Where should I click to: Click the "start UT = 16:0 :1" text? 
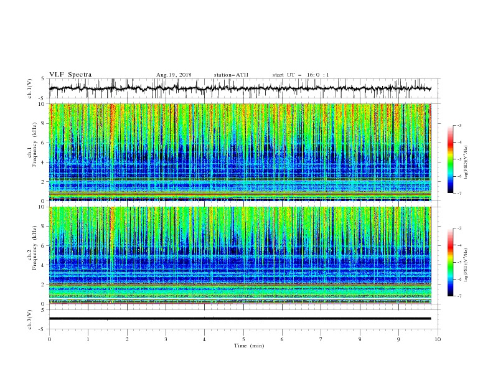(x=301, y=75)
